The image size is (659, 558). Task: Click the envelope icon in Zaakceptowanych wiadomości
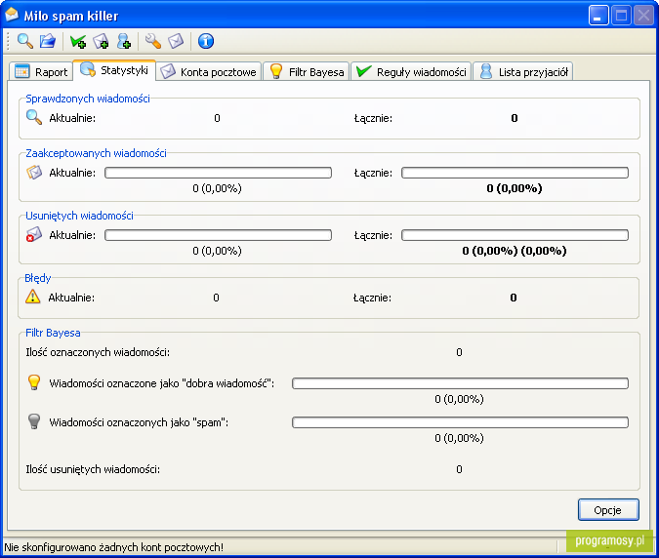[34, 172]
